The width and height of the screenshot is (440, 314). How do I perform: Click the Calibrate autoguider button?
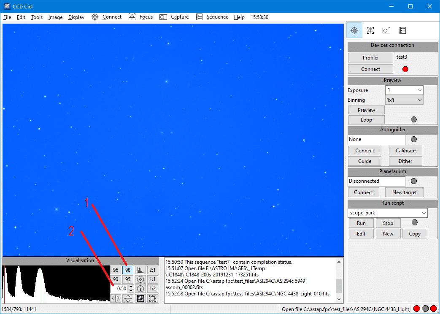[x=405, y=151]
